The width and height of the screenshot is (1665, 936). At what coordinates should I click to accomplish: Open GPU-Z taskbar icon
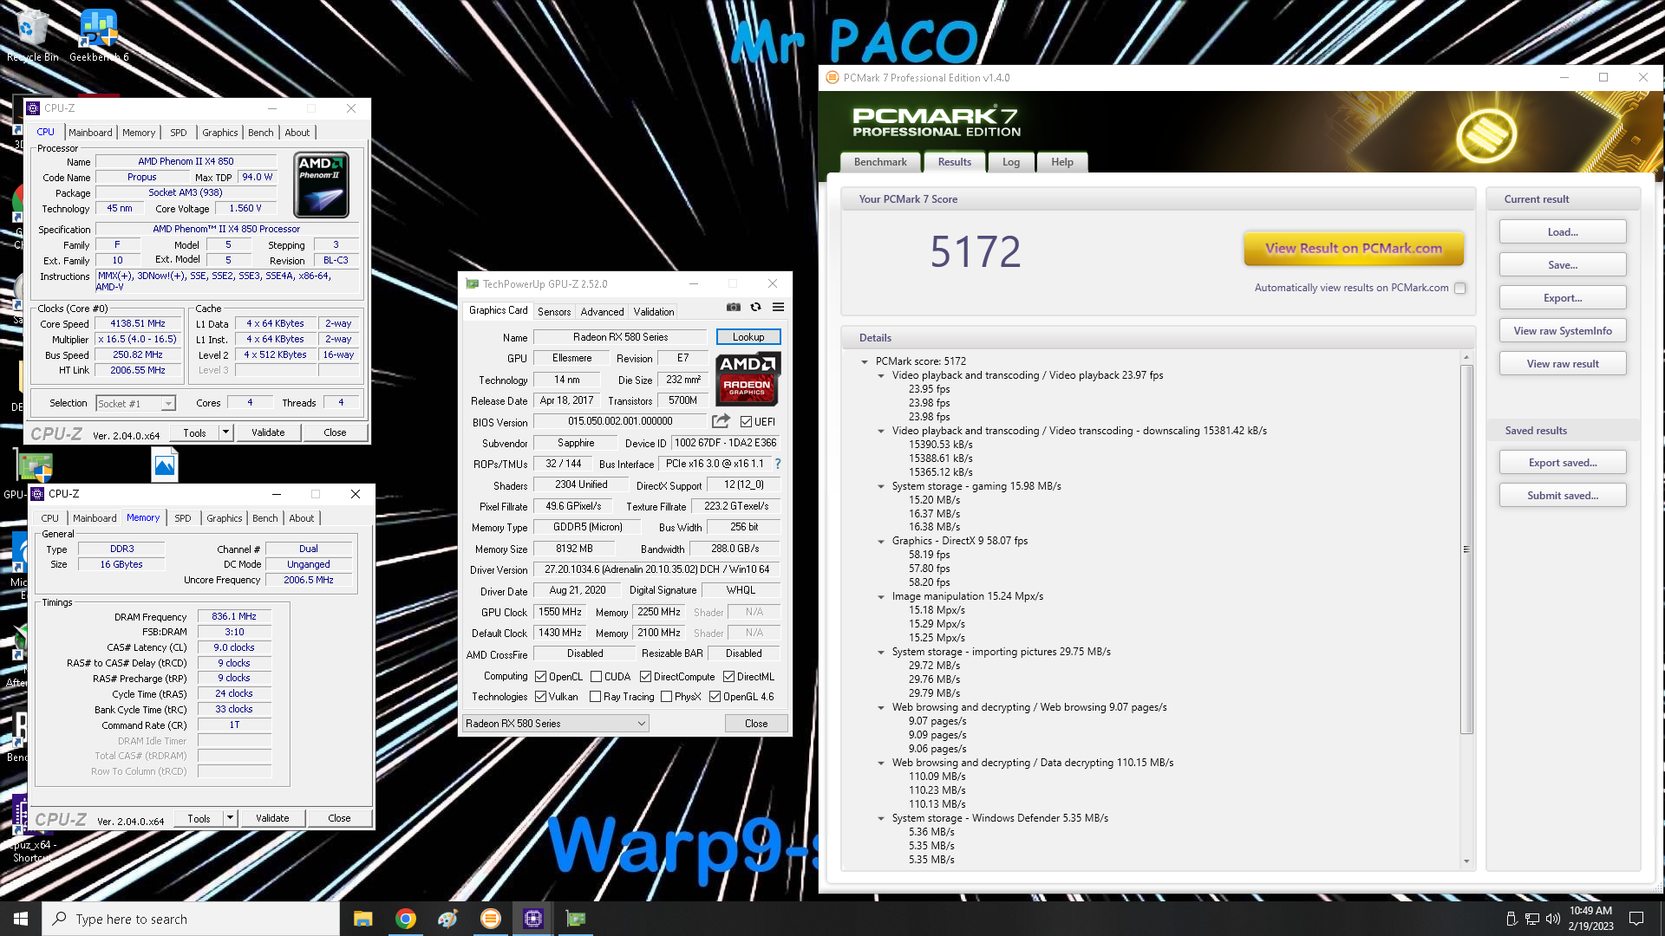[576, 919]
